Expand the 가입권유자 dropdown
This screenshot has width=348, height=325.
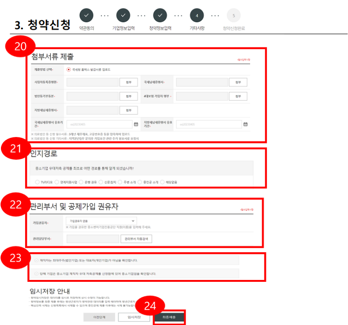[x=101, y=221]
